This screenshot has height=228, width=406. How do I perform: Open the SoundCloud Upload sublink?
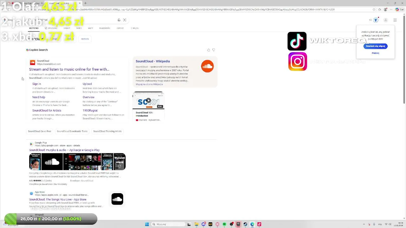pos(87,84)
